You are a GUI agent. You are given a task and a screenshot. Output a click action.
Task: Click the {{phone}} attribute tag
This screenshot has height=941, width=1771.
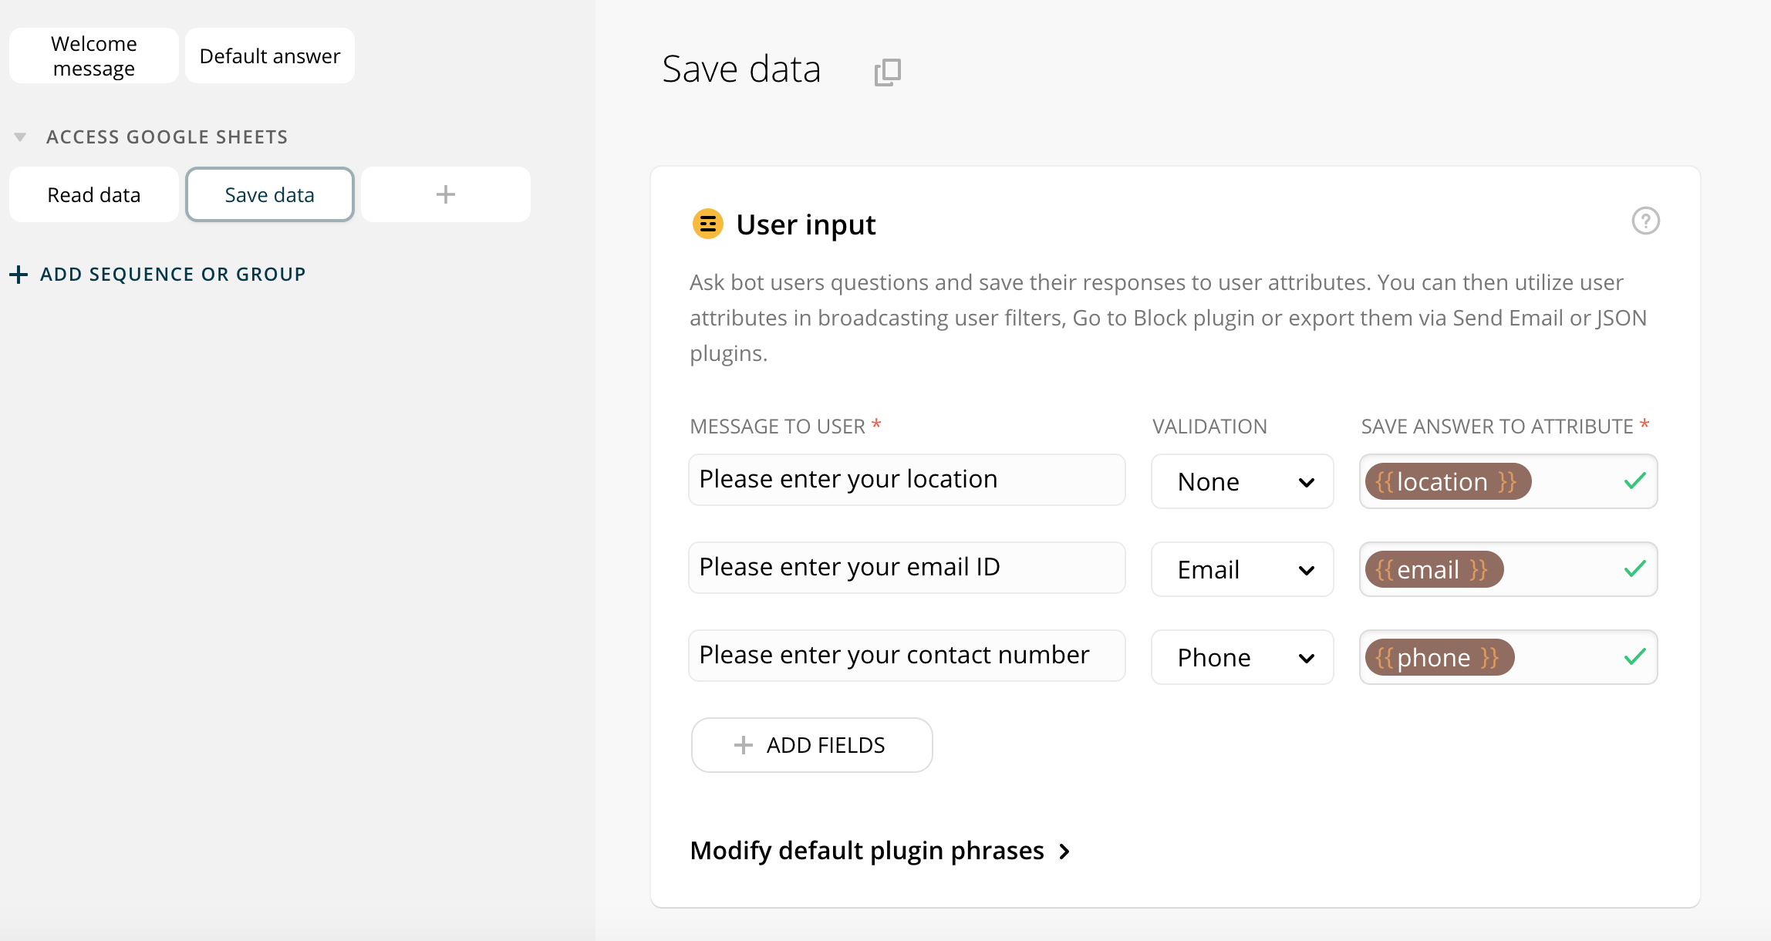click(x=1439, y=658)
